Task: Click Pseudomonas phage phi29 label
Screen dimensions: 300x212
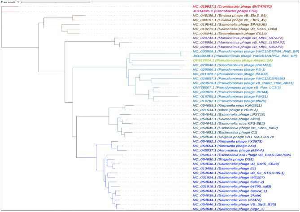Action: (x=230, y=101)
